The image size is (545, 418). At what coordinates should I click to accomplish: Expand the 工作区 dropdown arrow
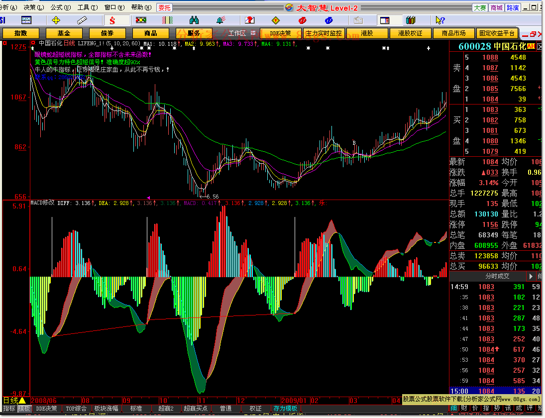(x=253, y=33)
